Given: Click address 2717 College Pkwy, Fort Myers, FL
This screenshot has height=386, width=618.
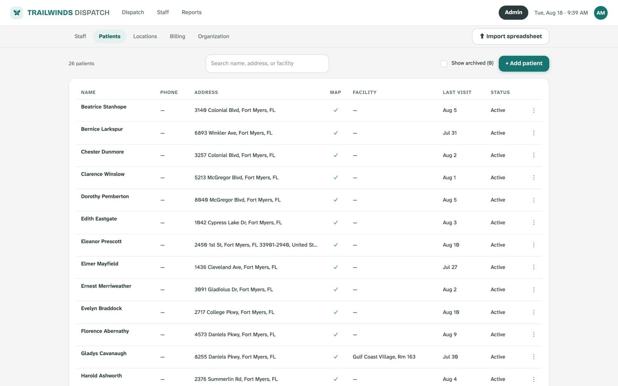Looking at the screenshot, I should 234,312.
